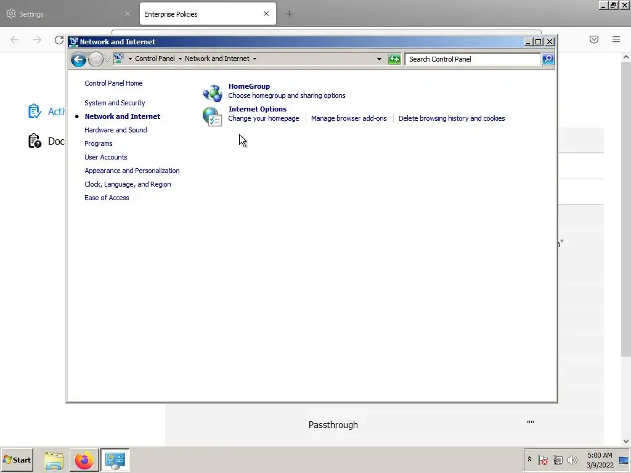
Task: Open recent pages dropdown beside nav arrows
Action: click(x=107, y=60)
